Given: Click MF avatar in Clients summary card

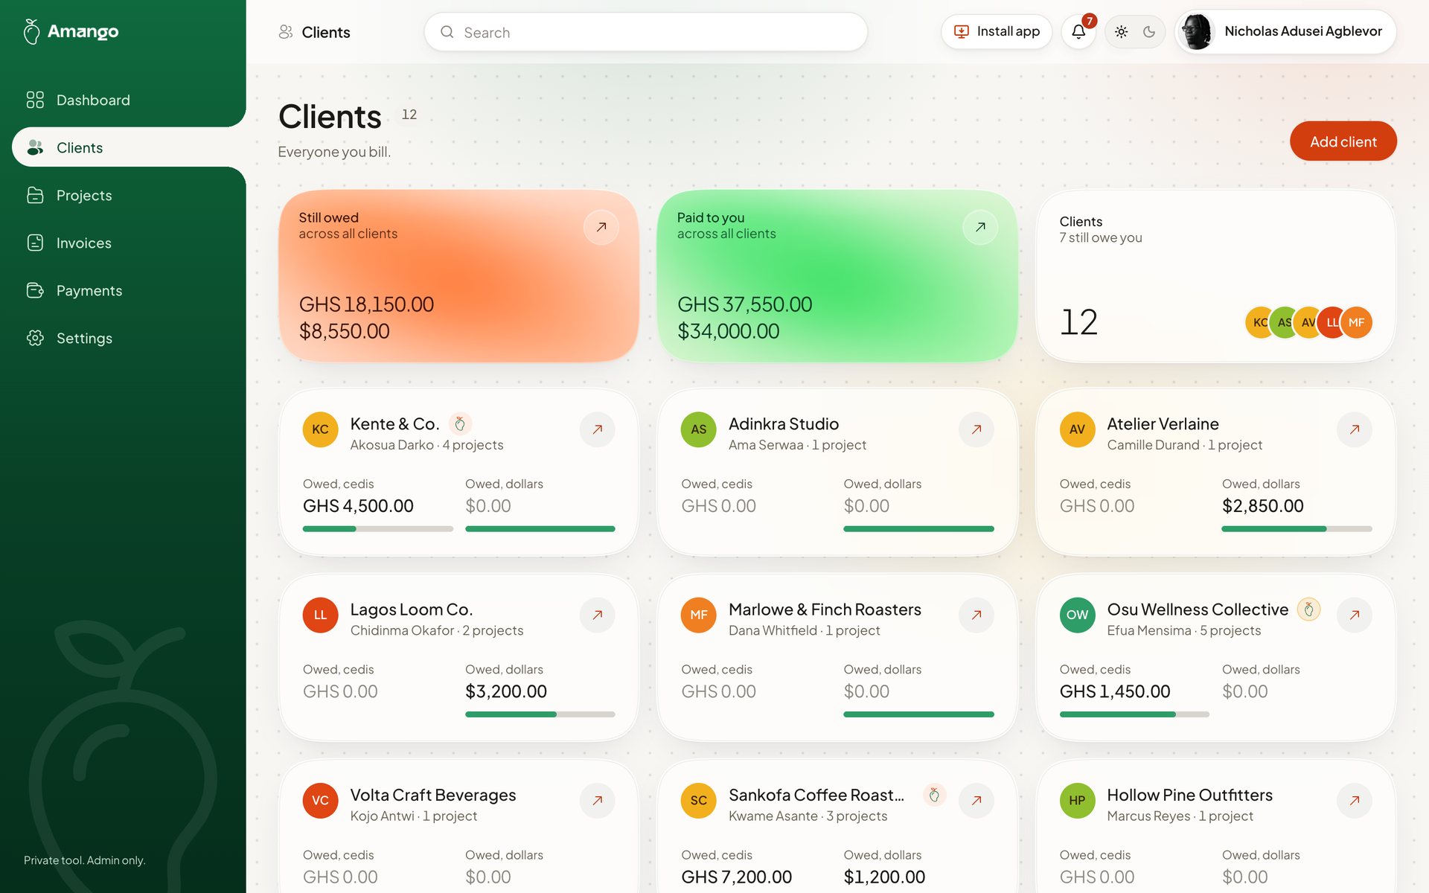Looking at the screenshot, I should tap(1356, 322).
